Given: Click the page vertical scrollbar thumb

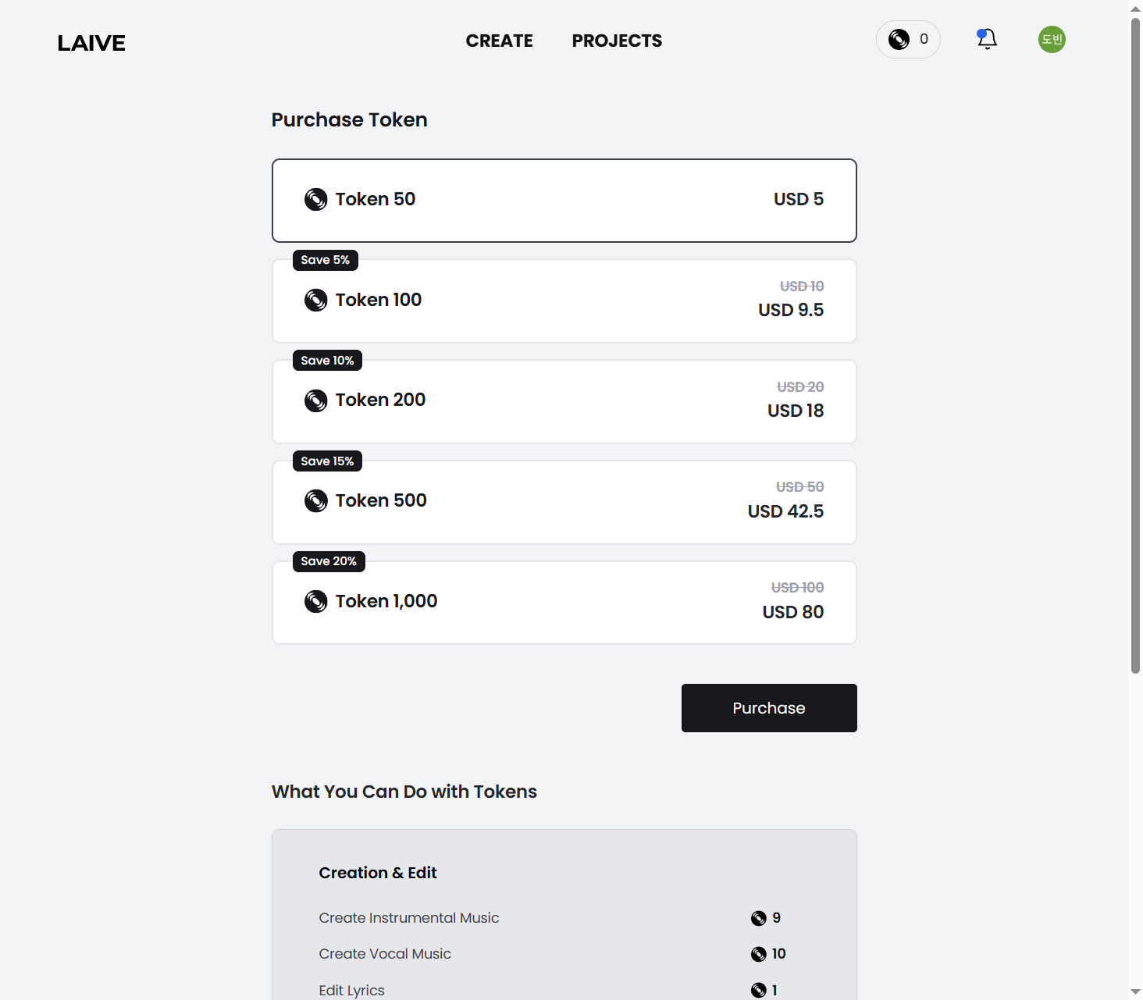Looking at the screenshot, I should tap(1135, 343).
